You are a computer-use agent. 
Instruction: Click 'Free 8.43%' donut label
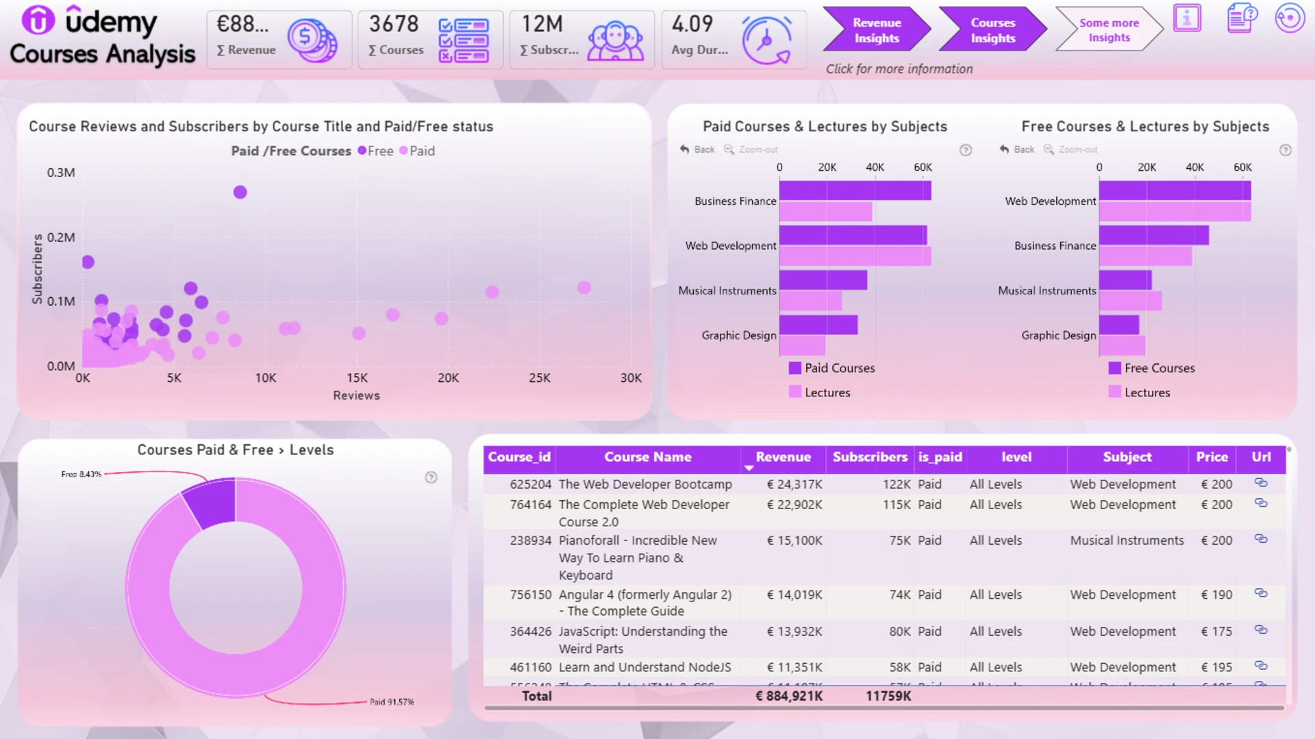tap(81, 474)
